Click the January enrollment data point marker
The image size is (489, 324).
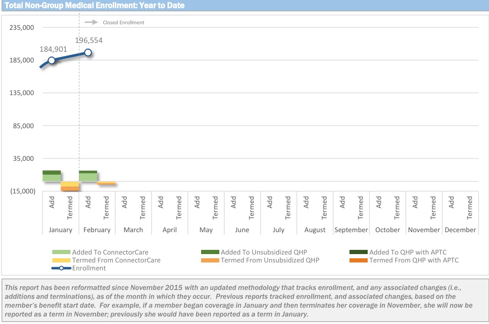coord(52,60)
